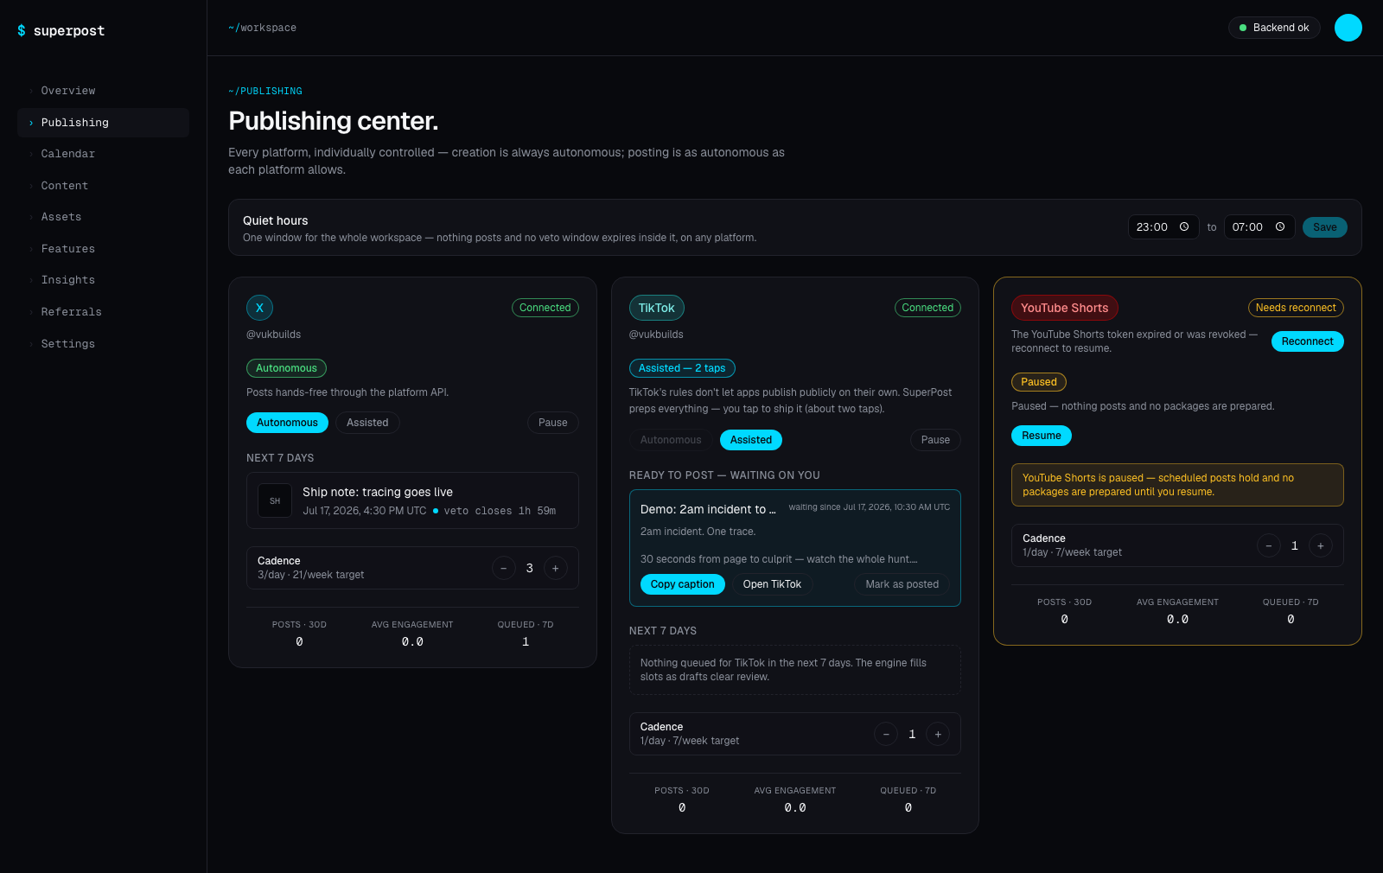Open Overview in the sidebar
This screenshot has width=1383, height=873.
[103, 91]
